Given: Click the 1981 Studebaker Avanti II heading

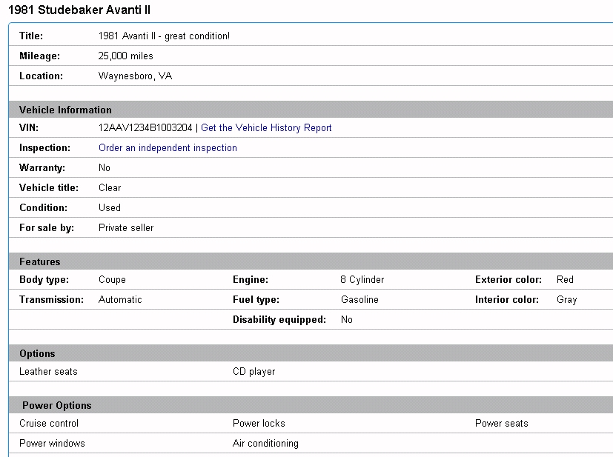Looking at the screenshot, I should point(77,10).
